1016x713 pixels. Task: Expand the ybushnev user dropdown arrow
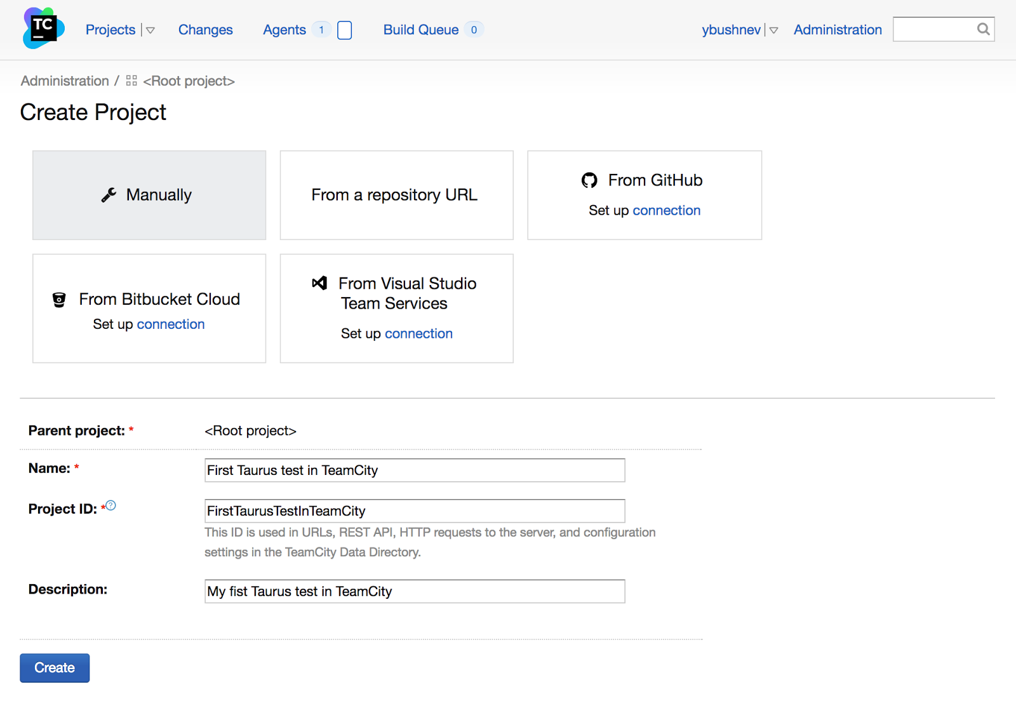point(773,30)
